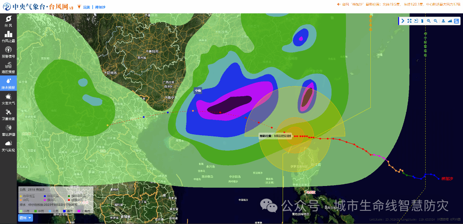Click the fullscreen map icon

409,21
